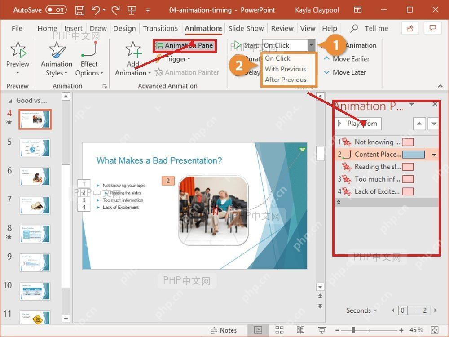Toggle the Animation Pane button

point(185,45)
